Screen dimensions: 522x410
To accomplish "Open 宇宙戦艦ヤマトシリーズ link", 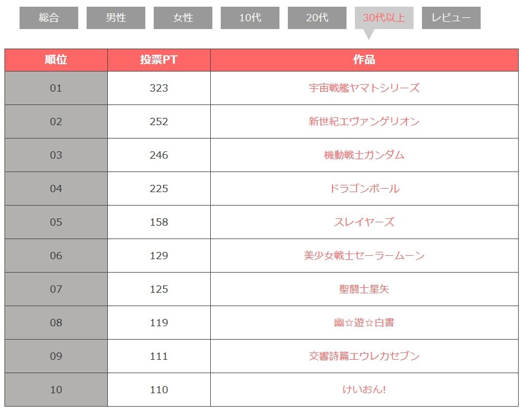I will (x=364, y=88).
